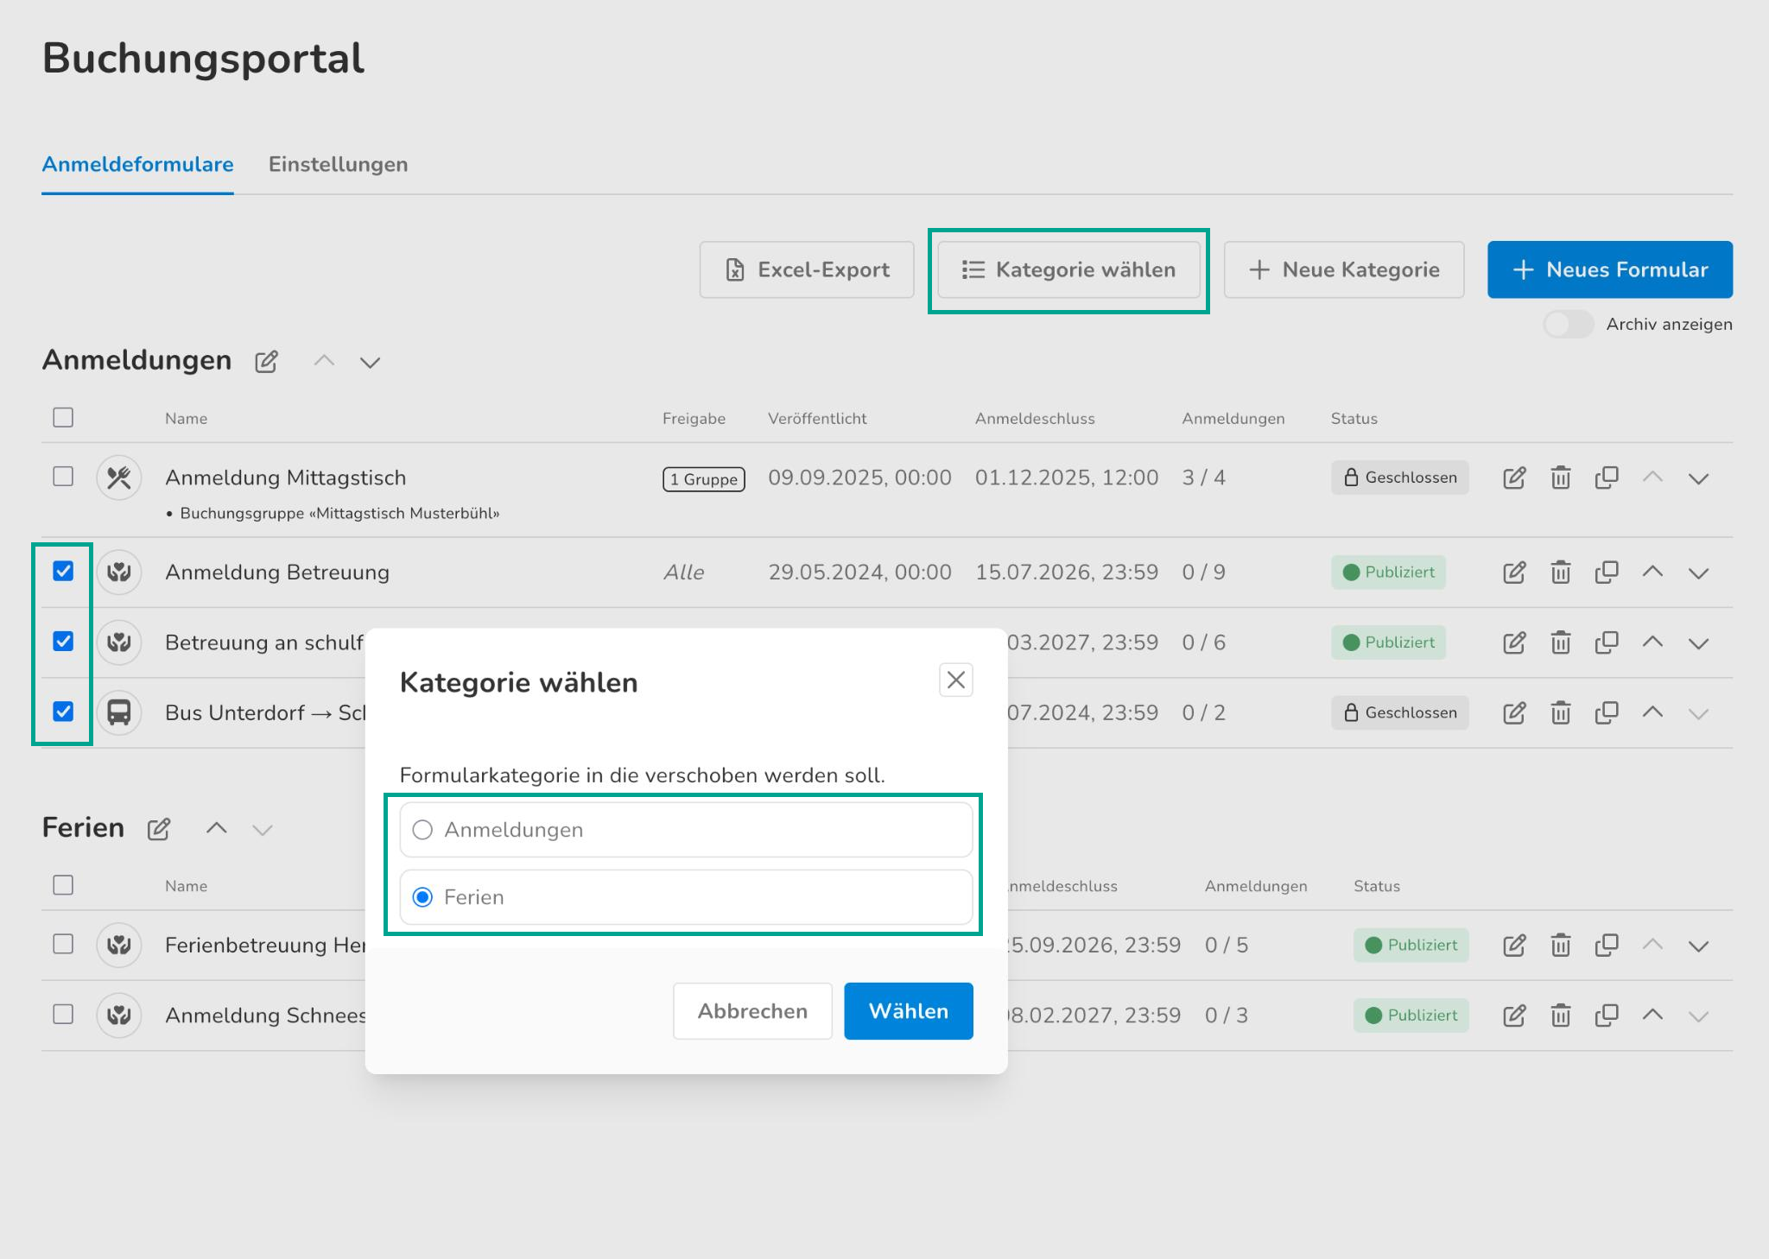The image size is (1769, 1259).
Task: Close the Kategorie wählen dialog
Action: click(x=955, y=680)
